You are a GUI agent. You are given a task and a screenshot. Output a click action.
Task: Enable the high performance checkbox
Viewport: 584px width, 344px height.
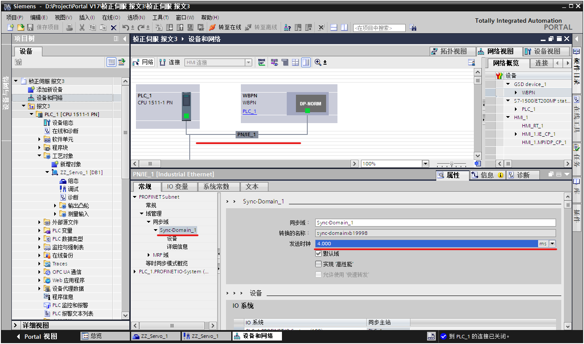coord(318,264)
